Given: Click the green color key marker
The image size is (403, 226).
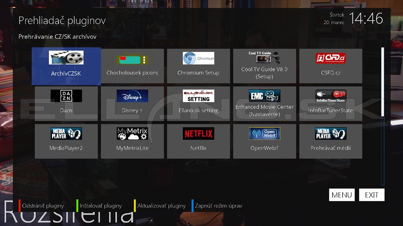Looking at the screenshot, I should (77, 206).
